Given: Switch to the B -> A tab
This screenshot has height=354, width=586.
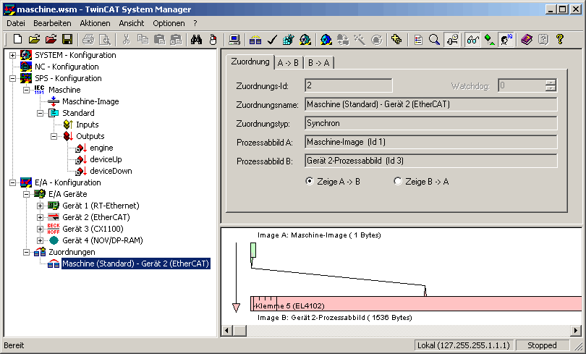Looking at the screenshot, I should tap(318, 63).
